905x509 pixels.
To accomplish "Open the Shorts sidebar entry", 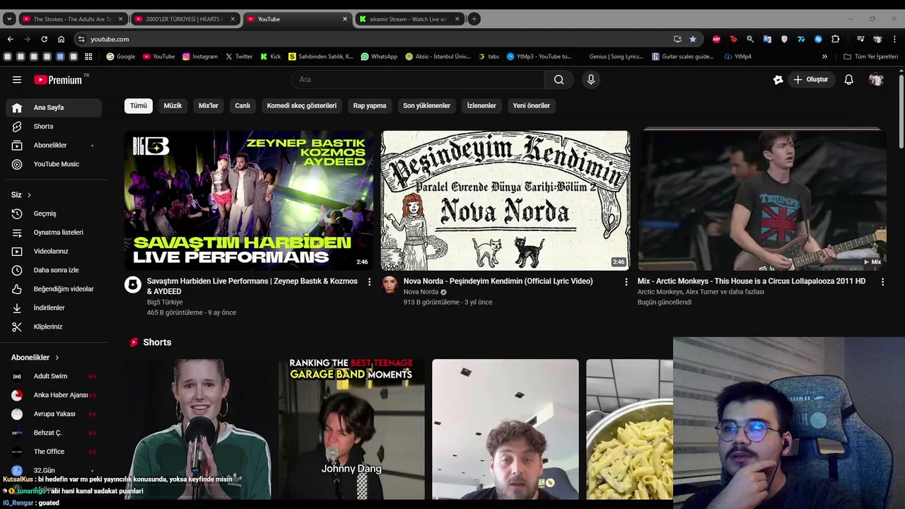I will [x=54, y=127].
